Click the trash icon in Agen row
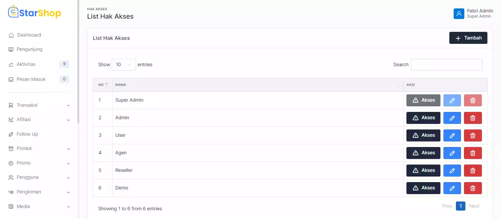This screenshot has height=219, width=501. [473, 153]
